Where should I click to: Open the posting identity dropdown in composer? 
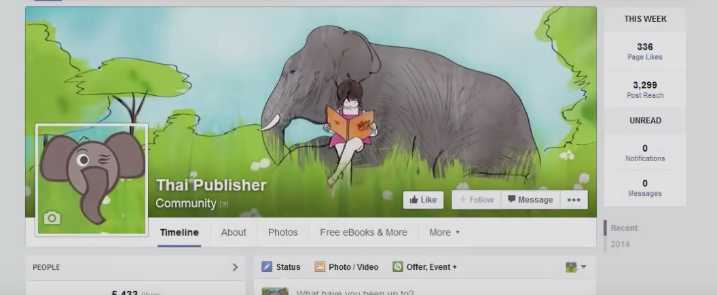[576, 267]
